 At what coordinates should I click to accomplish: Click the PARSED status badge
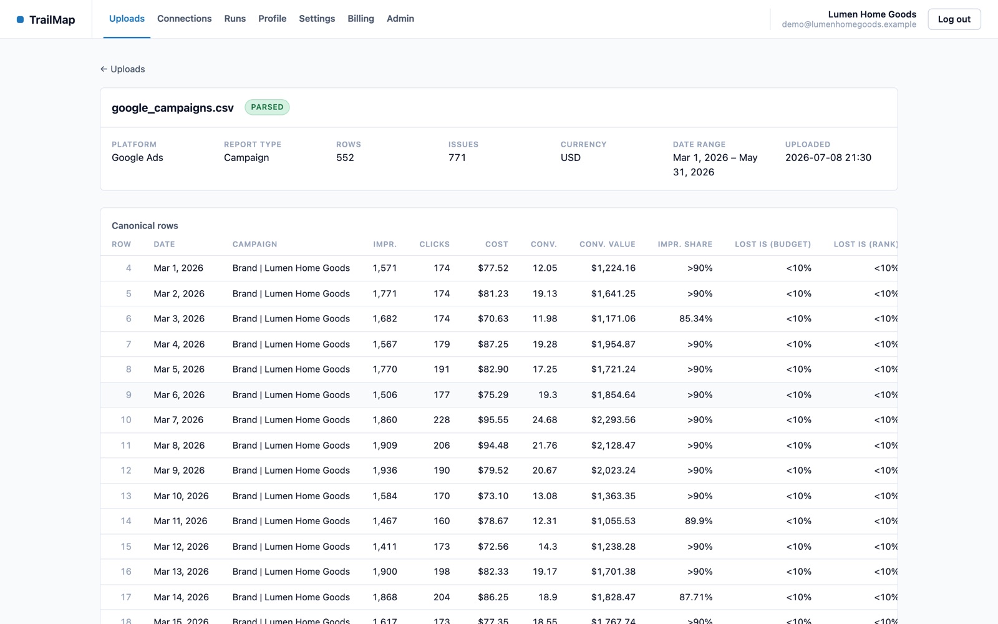click(267, 107)
